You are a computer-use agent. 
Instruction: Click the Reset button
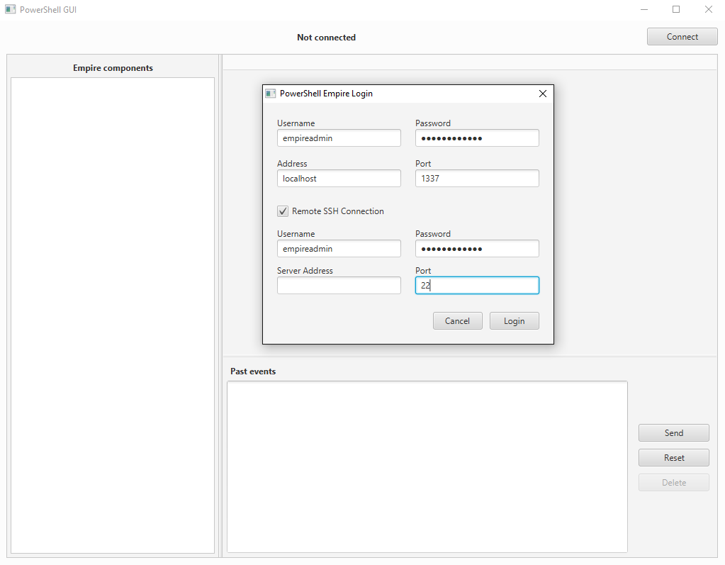[x=674, y=458]
